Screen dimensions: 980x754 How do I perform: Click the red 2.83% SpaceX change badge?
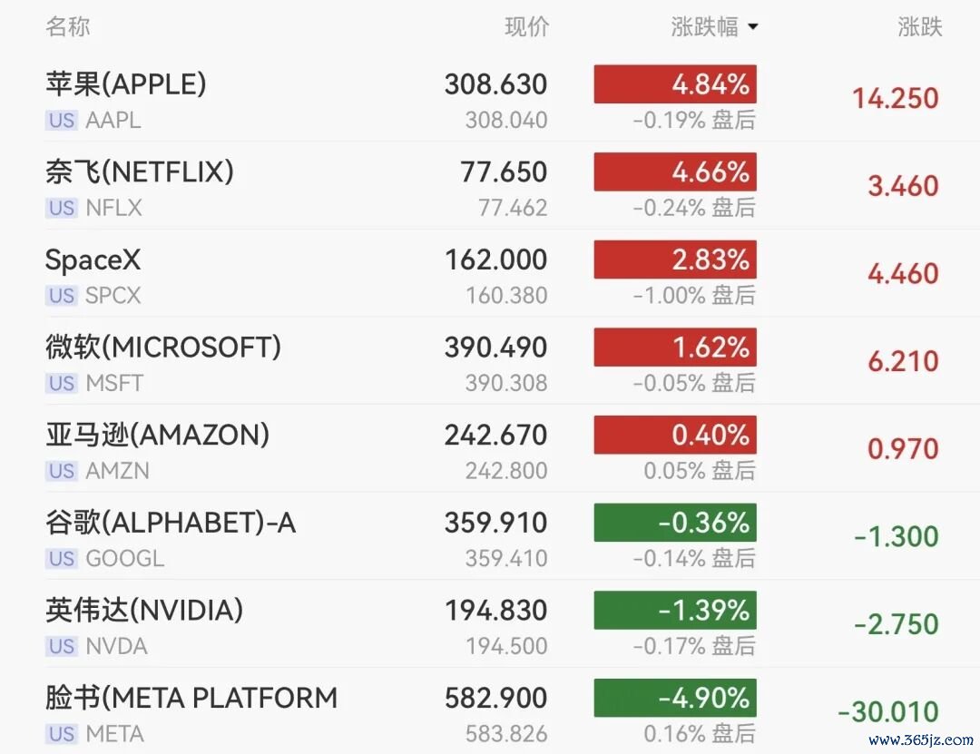(x=675, y=259)
